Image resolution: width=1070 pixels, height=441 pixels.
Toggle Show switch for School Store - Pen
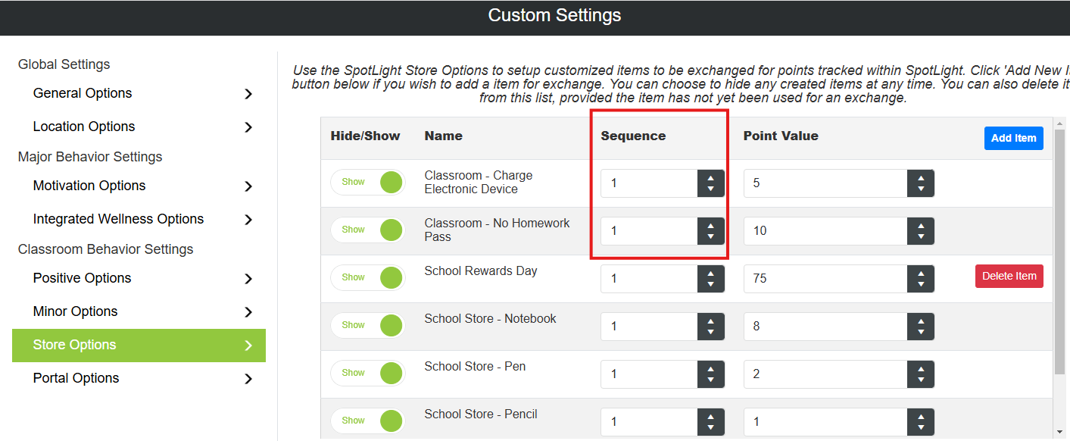(368, 374)
